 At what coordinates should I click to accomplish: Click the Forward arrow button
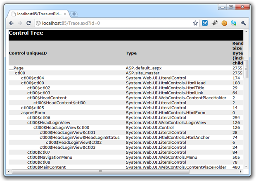tap(20, 23)
